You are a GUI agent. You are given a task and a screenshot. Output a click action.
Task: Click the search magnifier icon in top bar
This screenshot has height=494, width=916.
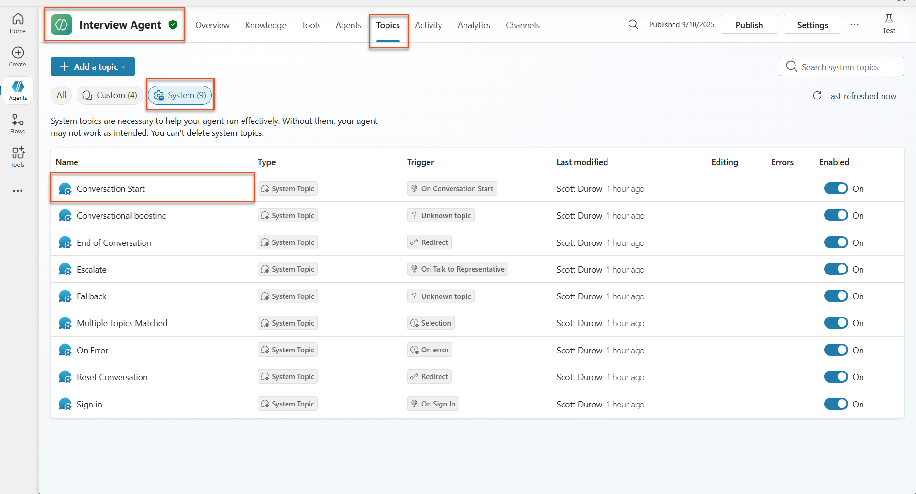[633, 24]
